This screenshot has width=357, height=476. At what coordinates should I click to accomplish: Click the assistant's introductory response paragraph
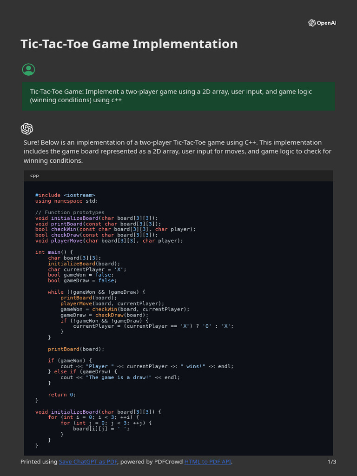(x=178, y=152)
